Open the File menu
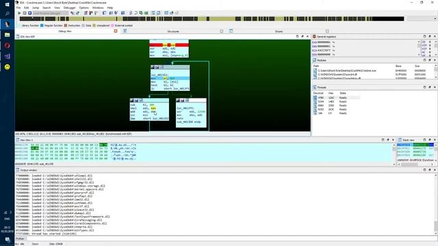This screenshot has width=438, height=246. coord(18,8)
